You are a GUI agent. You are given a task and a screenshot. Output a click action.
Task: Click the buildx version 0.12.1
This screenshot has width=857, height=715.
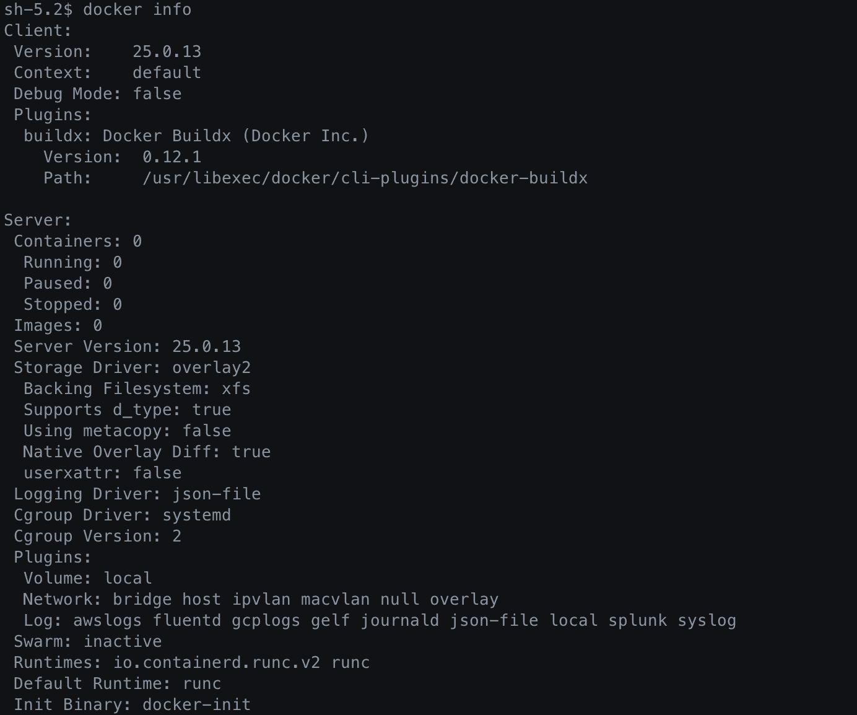172,157
